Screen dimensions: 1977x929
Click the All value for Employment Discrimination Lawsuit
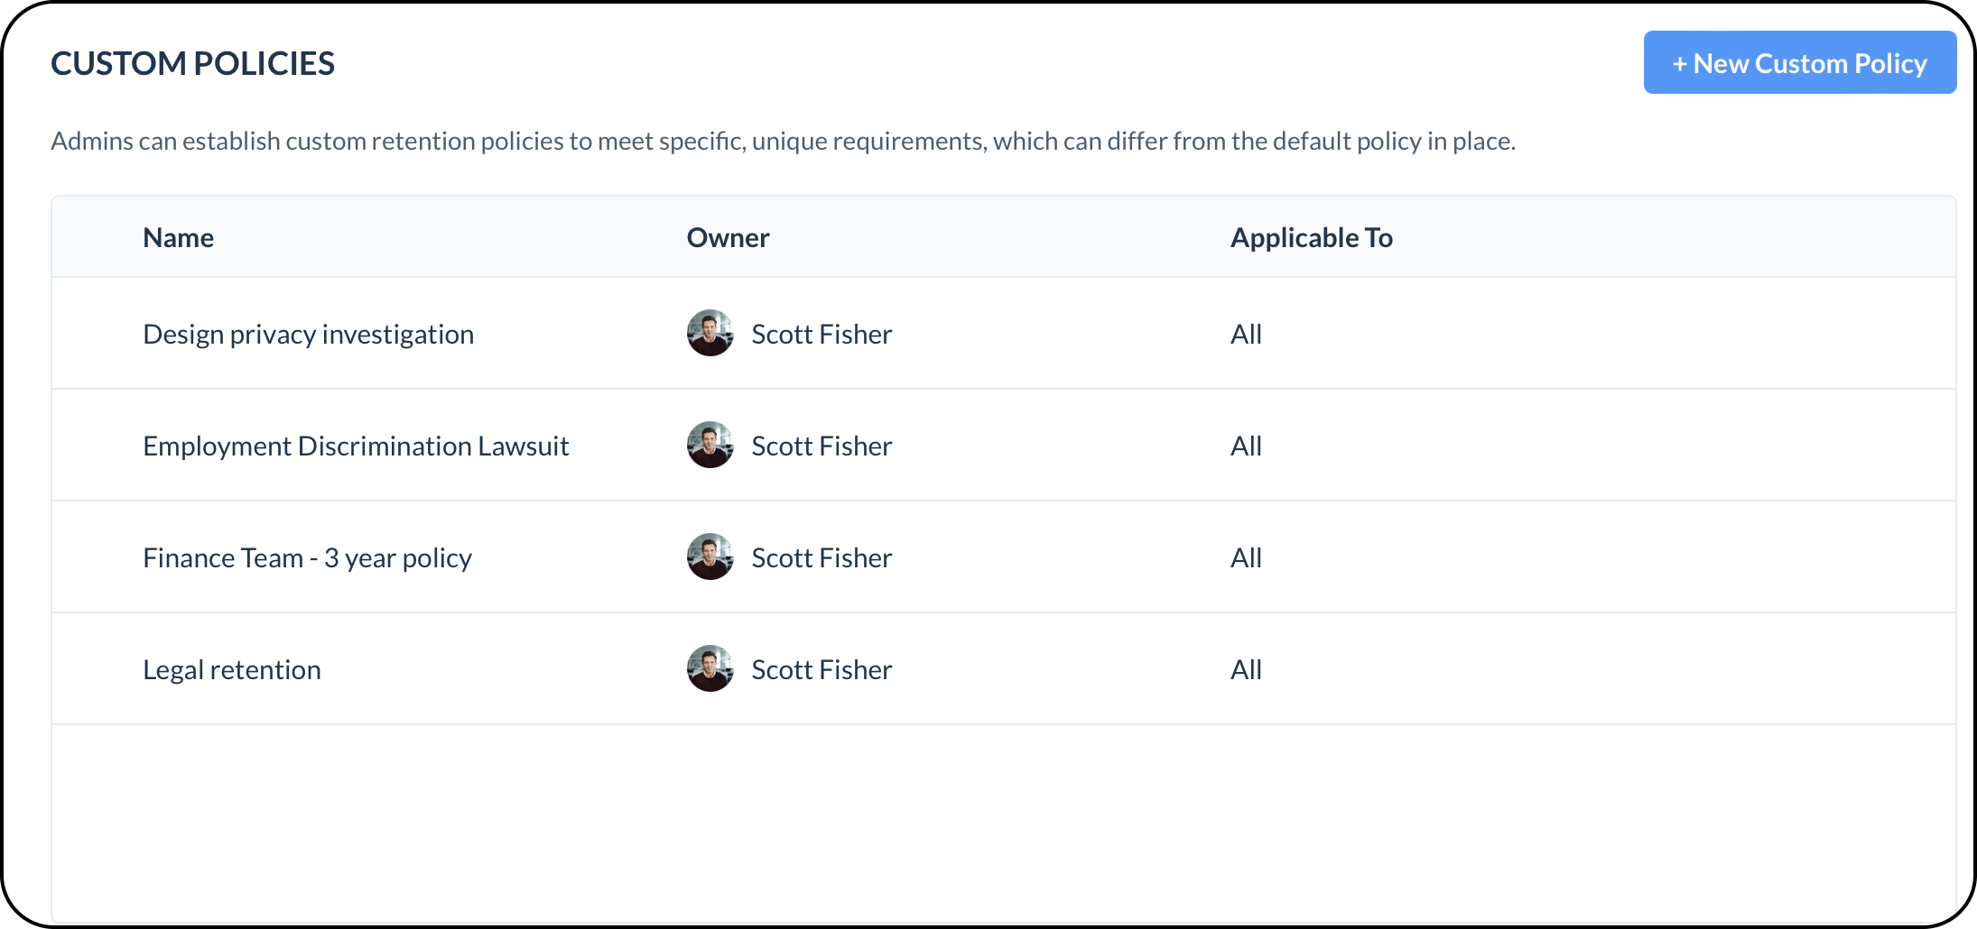pos(1247,446)
